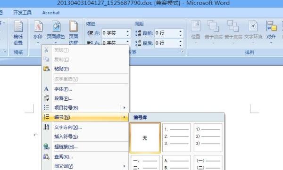Decrease 段后 spacing with down stepper
Image resolution: width=283 pixels, height=170 pixels.
181,45
